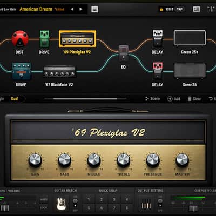
Task: Open the mixer settings icon
Action: [211, 9]
